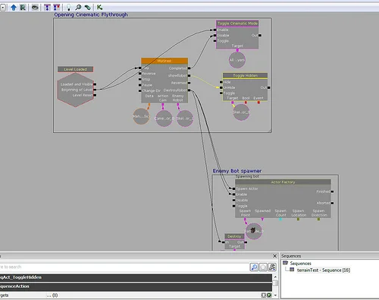Click Spawn Actor input connector on Actor Factory
Image resolution: width=379 pixels, height=300 pixels.
(233, 188)
